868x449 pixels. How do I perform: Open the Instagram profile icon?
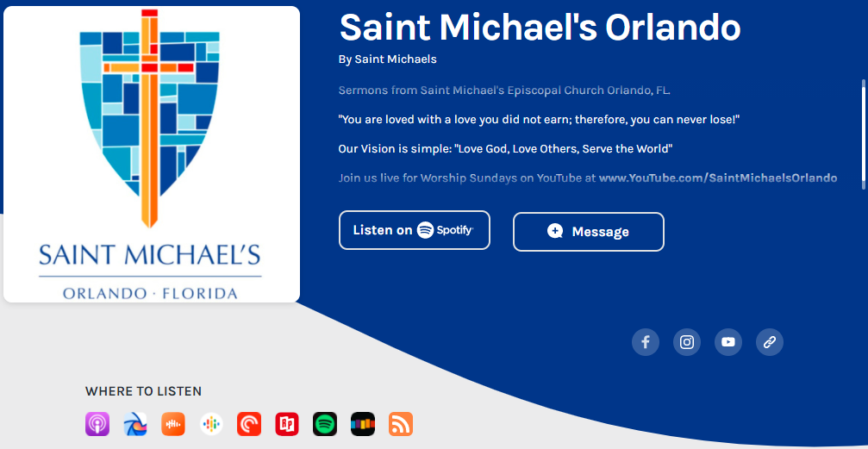(687, 342)
